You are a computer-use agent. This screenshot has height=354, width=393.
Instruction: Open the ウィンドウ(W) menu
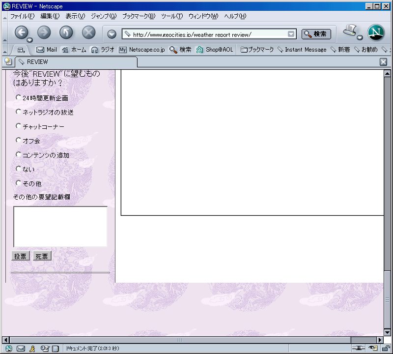point(203,16)
